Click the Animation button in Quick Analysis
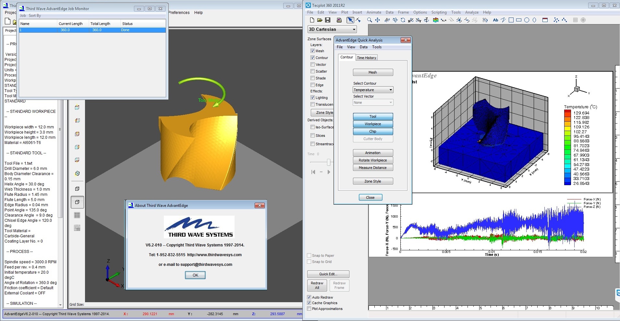The width and height of the screenshot is (620, 321). 373,153
